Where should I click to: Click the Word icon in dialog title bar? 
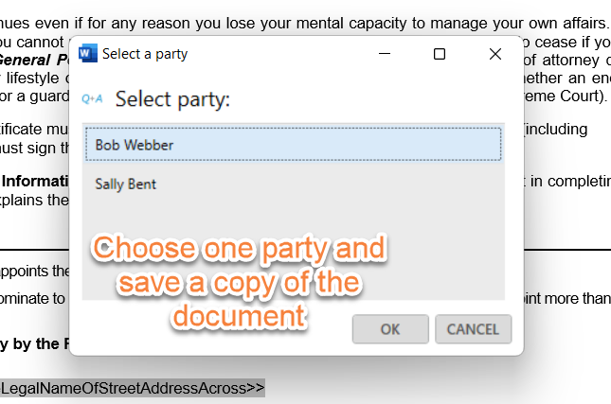[89, 54]
